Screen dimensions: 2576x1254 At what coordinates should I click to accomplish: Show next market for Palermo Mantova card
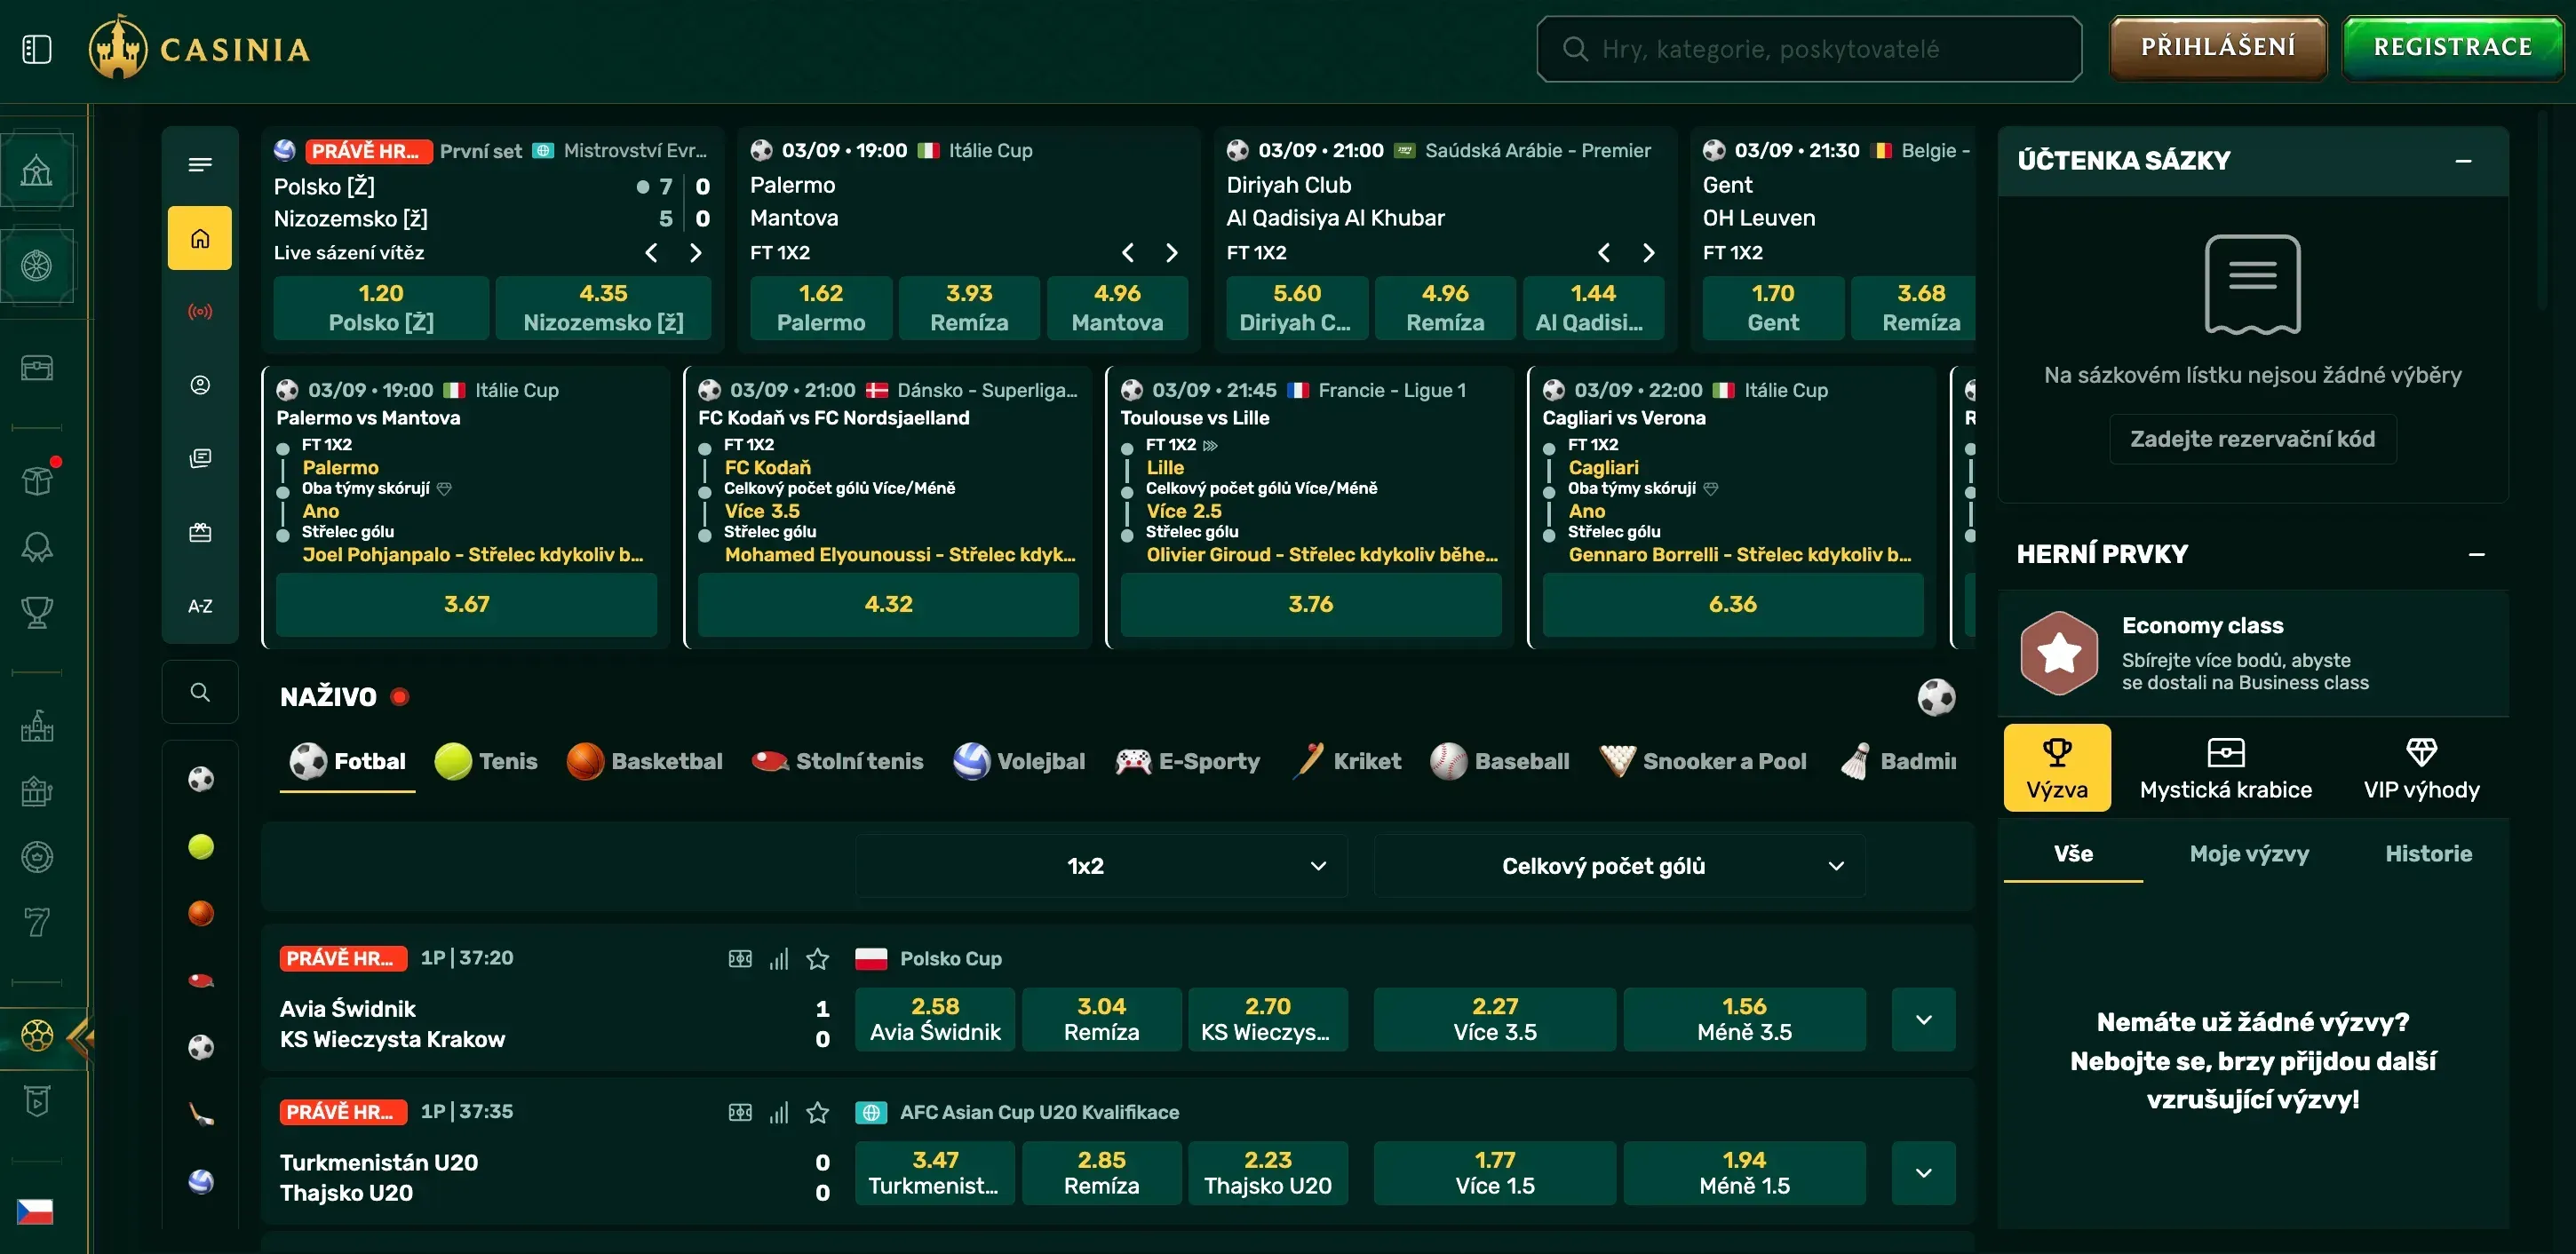(1171, 253)
